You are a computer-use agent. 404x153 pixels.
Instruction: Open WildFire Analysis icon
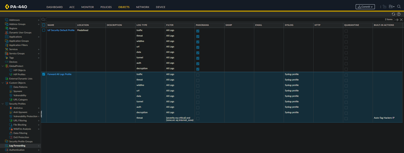pyautogui.click(x=11, y=129)
